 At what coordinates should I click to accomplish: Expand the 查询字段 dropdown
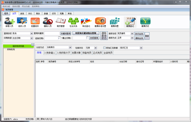coord(32,33)
